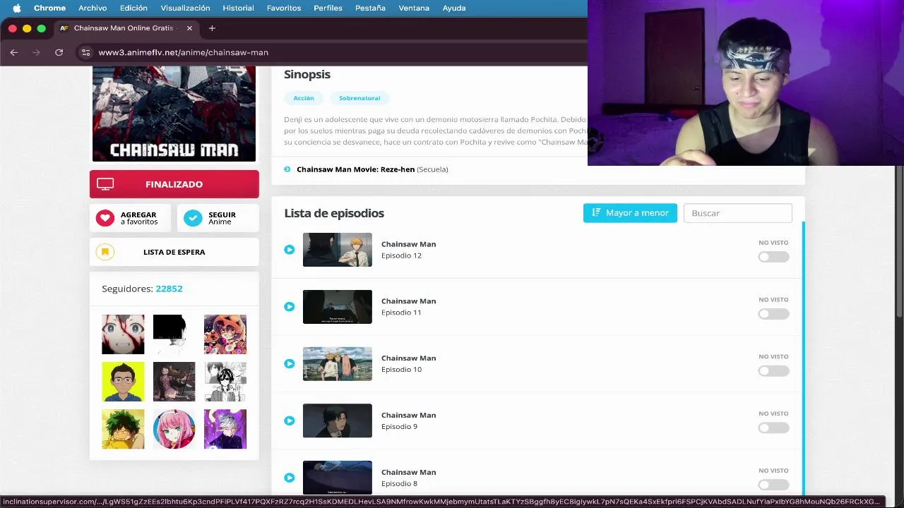Screen dimensions: 904x508
Task: Open a new browser tab
Action: [212, 28]
